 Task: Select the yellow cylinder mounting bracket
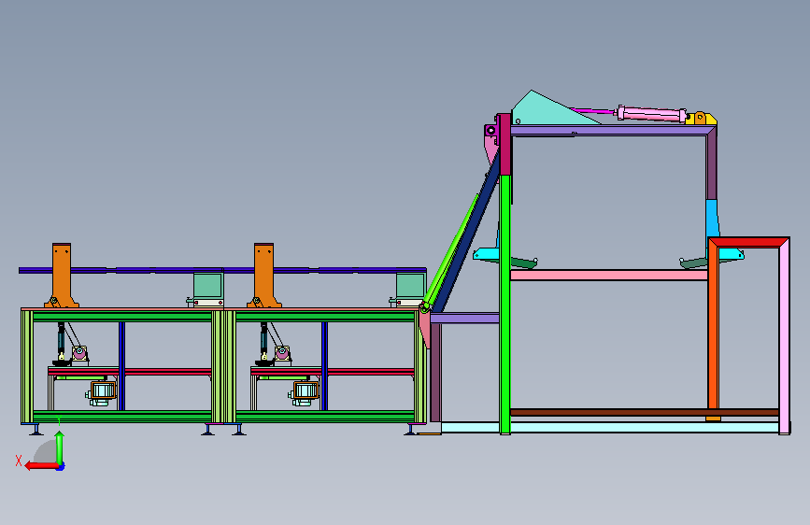tap(701, 119)
